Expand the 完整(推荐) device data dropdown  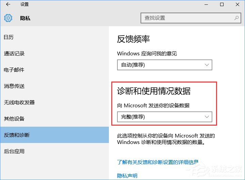164,117
